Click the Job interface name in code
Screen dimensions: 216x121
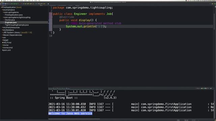pos(109,14)
